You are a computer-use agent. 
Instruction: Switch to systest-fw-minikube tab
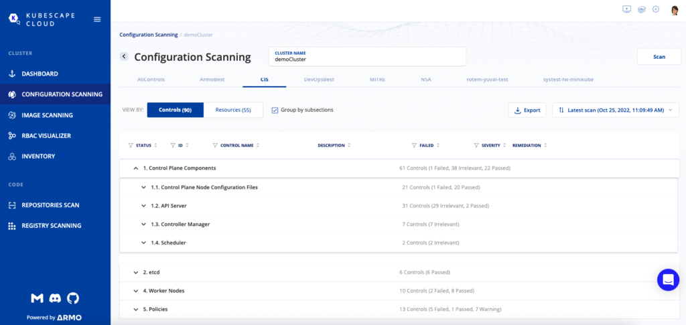click(567, 80)
